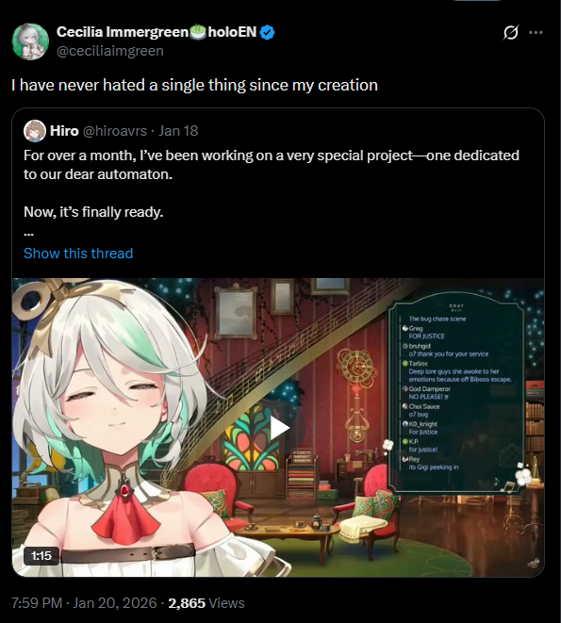Click the matcha tea emoji in name
This screenshot has height=623, width=561.
[198, 32]
